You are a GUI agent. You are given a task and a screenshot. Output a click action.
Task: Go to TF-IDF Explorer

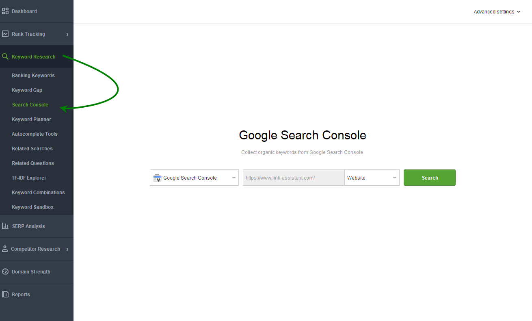click(x=29, y=178)
